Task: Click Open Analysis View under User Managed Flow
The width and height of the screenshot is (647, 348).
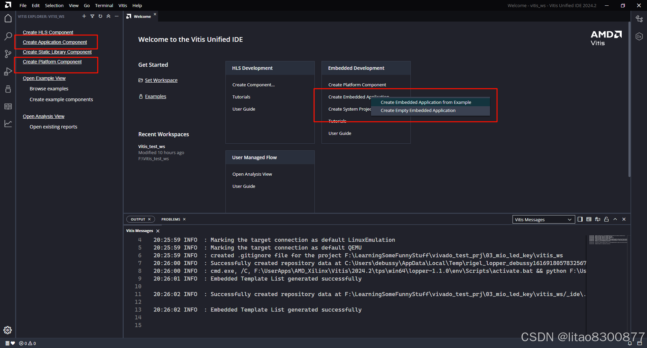Action: pos(252,174)
